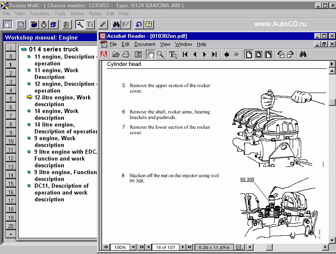Open the Scania Functions menu
The width and height of the screenshot is (336, 254).
coord(40,14)
